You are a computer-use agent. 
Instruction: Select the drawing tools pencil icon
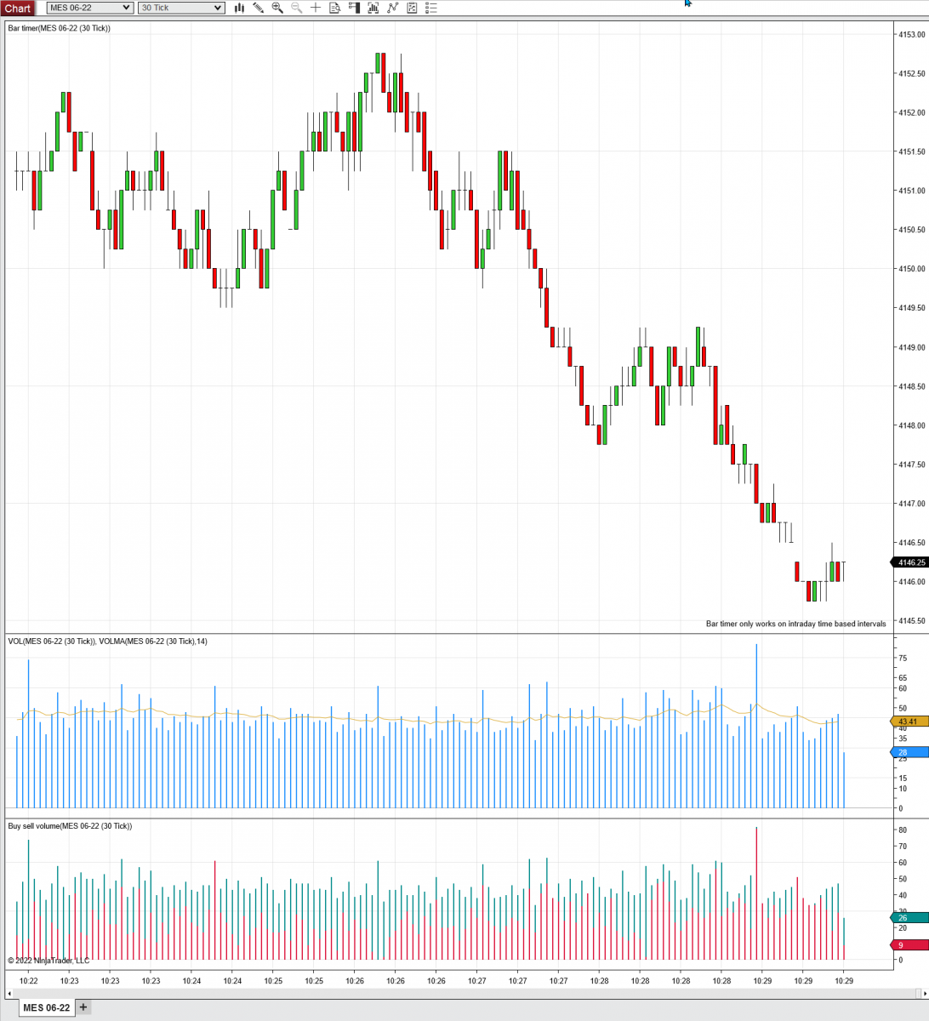click(259, 8)
